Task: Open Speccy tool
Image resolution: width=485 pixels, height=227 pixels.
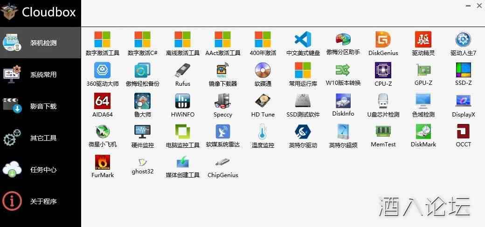Action: (223, 101)
